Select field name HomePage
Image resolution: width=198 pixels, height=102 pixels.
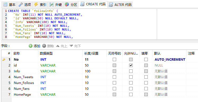point(22,94)
